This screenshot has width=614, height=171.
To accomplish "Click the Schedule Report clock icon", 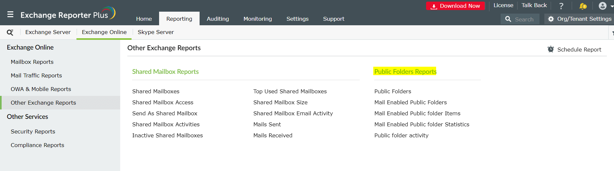I will [550, 49].
